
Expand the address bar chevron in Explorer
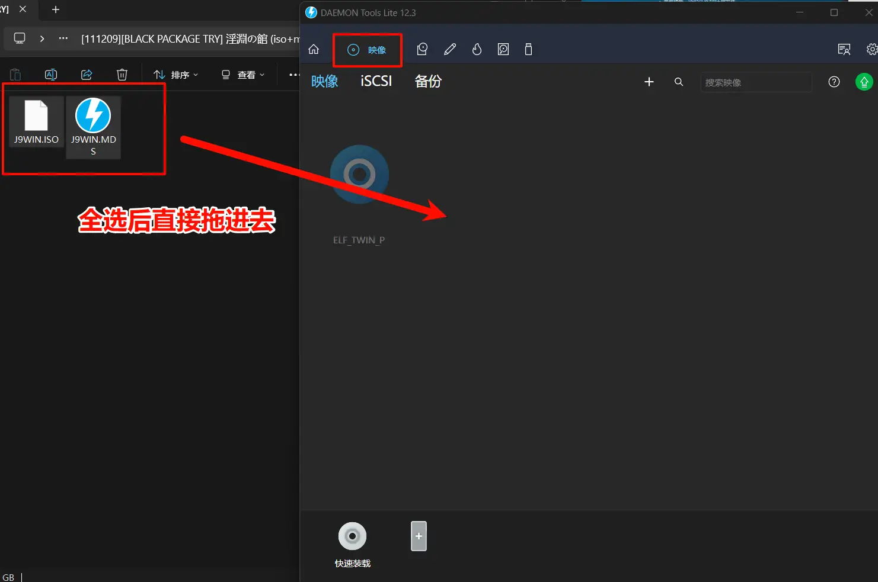tap(42, 38)
